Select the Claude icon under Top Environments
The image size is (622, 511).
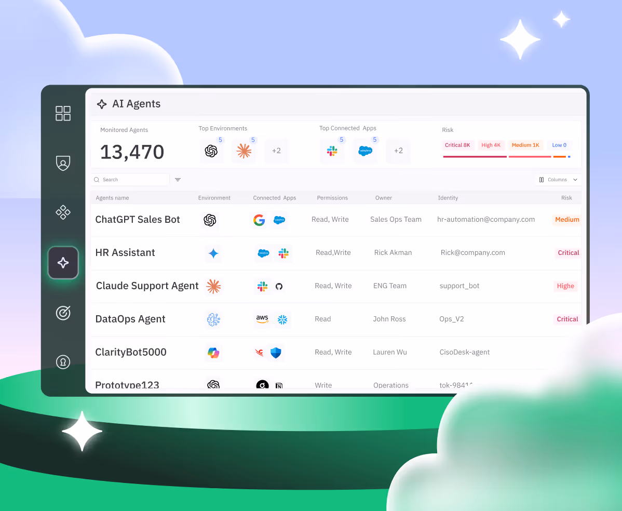[x=243, y=151]
